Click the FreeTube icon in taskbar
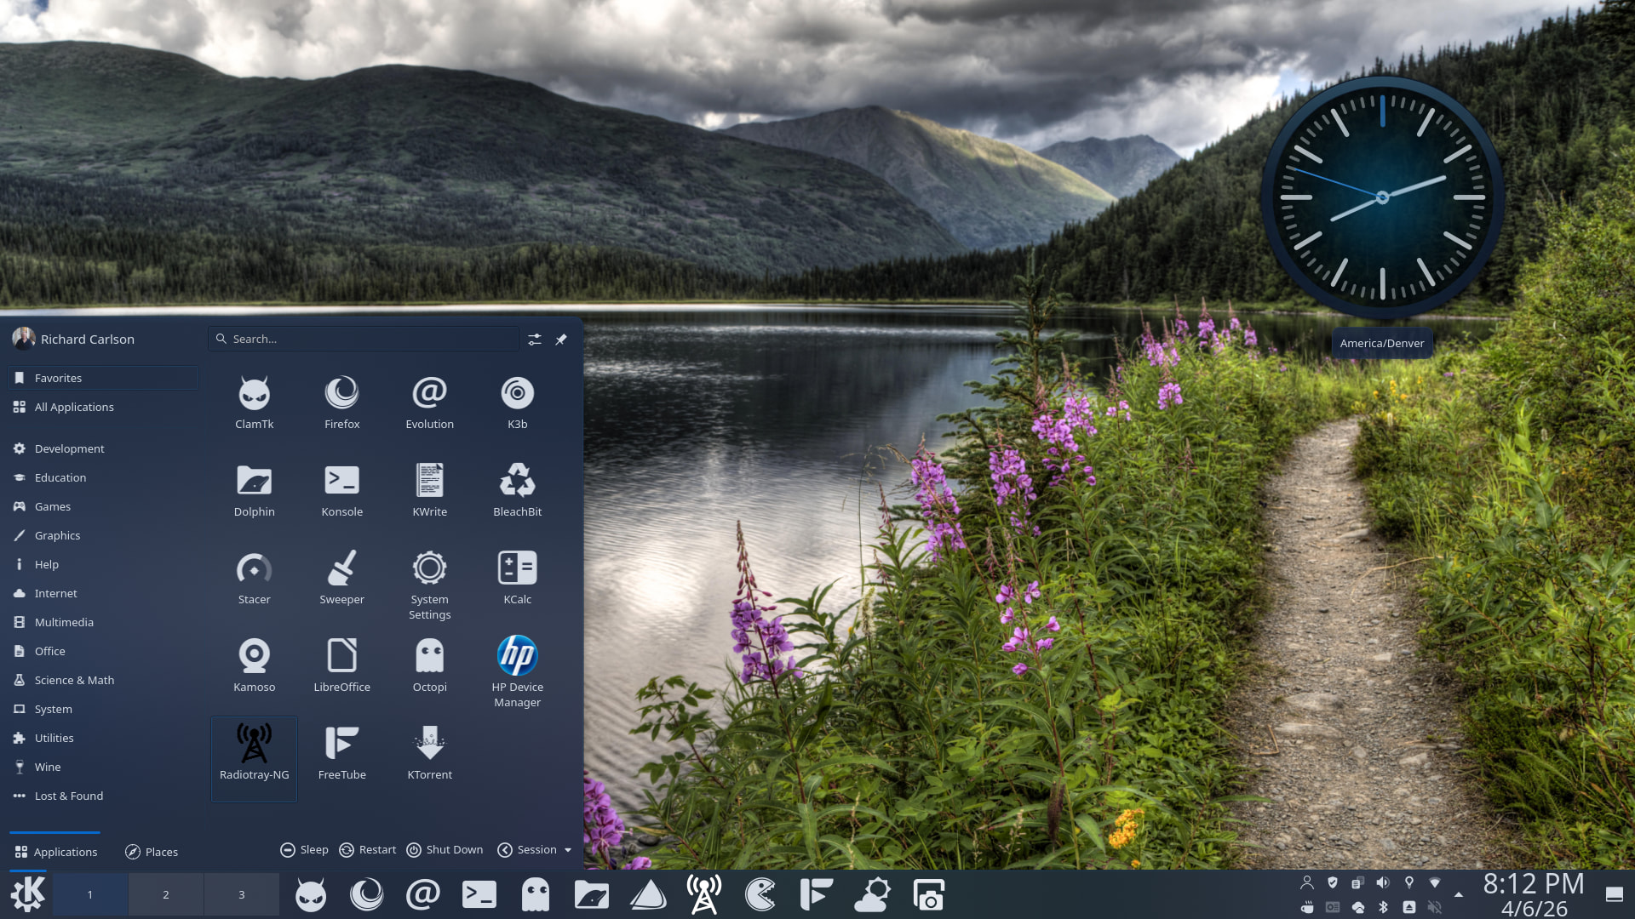The image size is (1635, 919). pos(816,894)
